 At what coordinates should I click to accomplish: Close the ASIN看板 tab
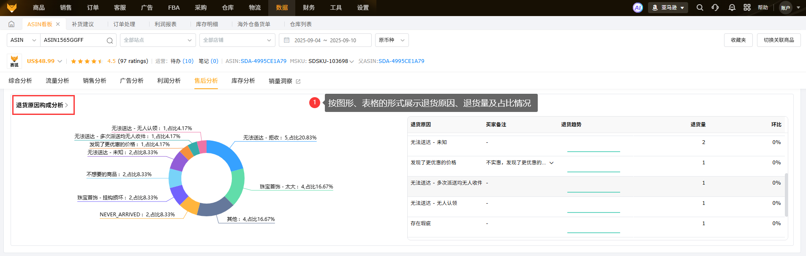click(x=58, y=24)
